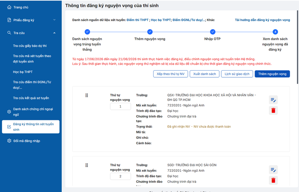299x192 pixels.
Task: Click gear icon beside Đổi mã đăng nhập
Action: point(9,141)
